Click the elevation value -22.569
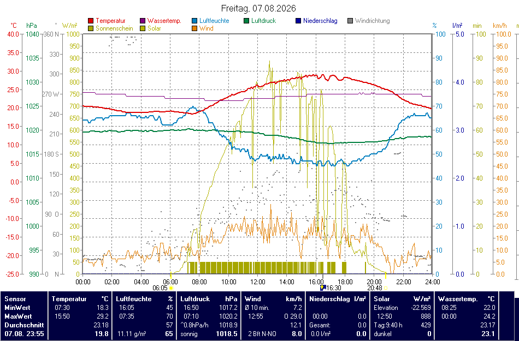The image size is (519, 341). [x=420, y=308]
